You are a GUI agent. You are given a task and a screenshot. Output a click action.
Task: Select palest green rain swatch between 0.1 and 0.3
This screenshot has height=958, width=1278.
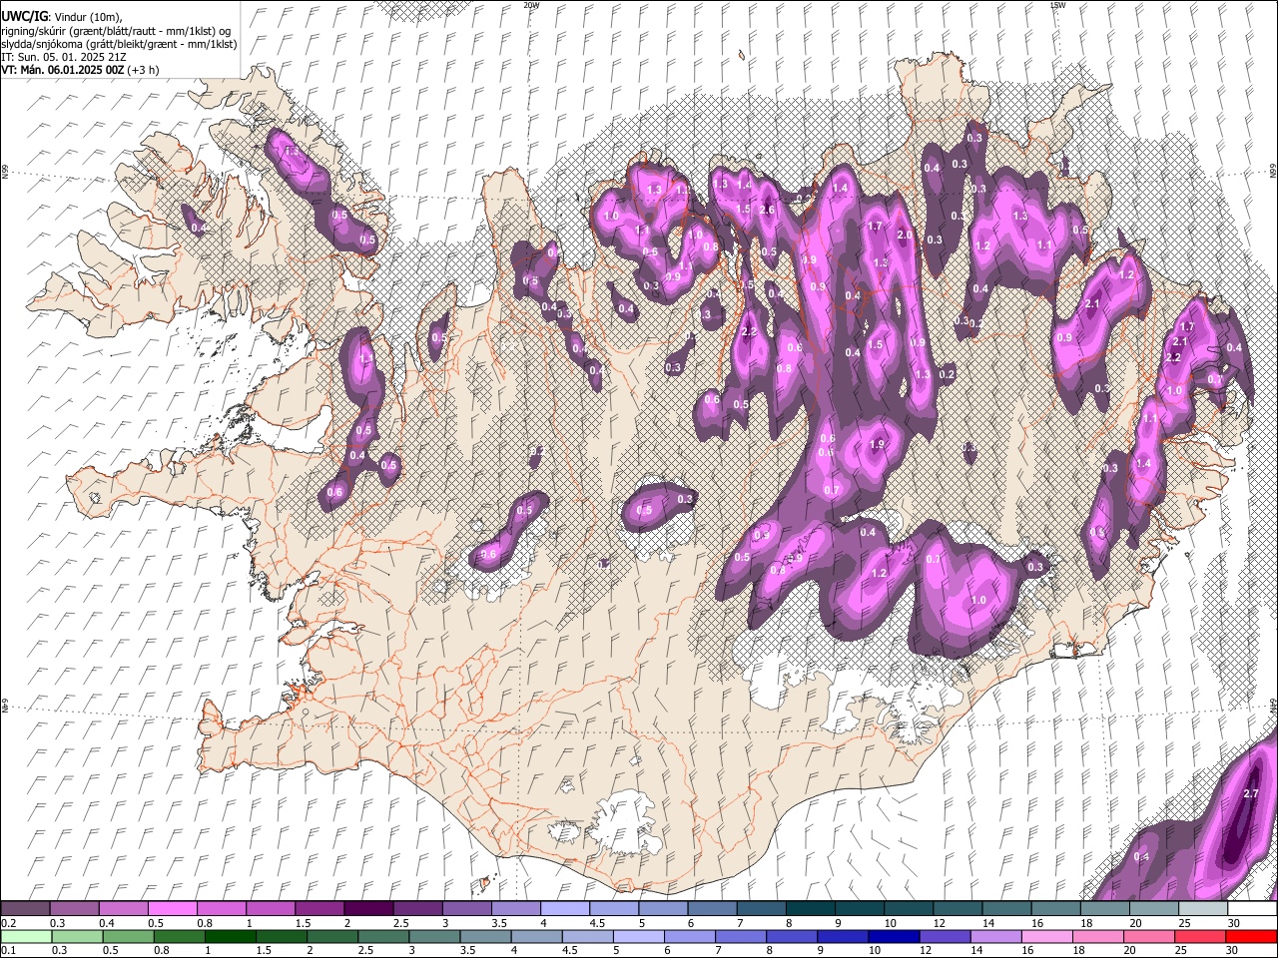[28, 936]
